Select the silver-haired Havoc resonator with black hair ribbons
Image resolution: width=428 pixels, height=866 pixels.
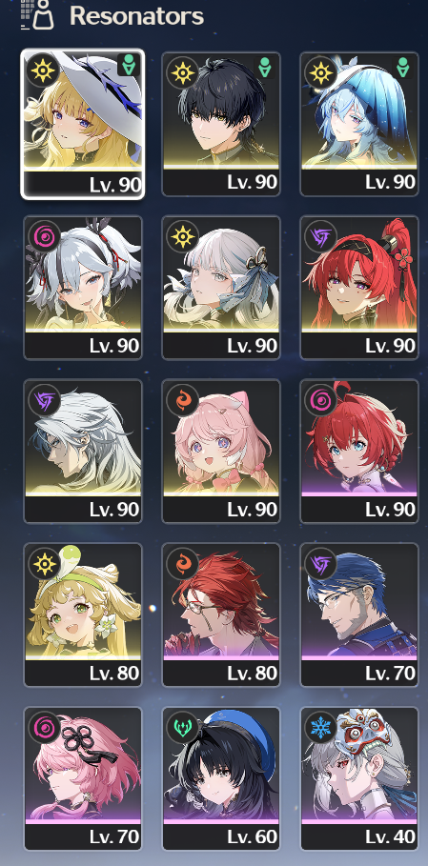(x=83, y=287)
